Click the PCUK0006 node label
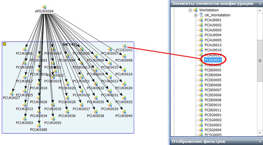The height and width of the screenshot is (145, 263). tap(96, 60)
